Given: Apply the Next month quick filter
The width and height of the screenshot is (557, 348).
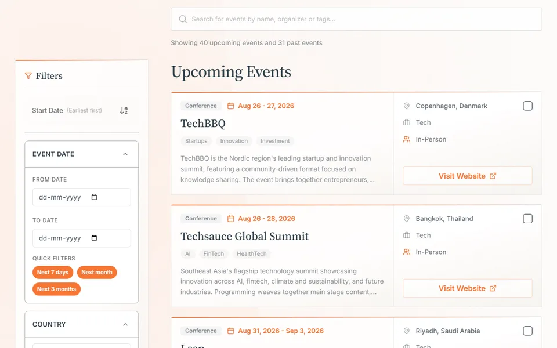Looking at the screenshot, I should [x=97, y=273].
